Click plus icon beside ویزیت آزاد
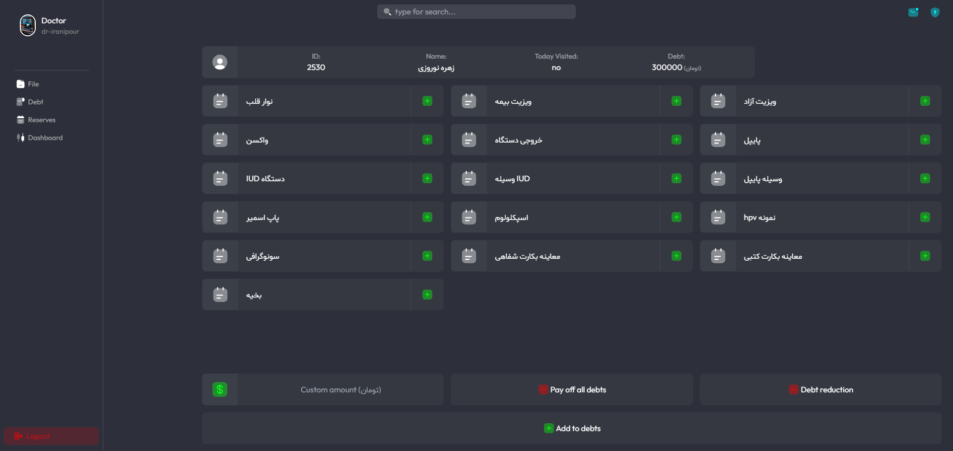953x451 pixels. tap(925, 101)
